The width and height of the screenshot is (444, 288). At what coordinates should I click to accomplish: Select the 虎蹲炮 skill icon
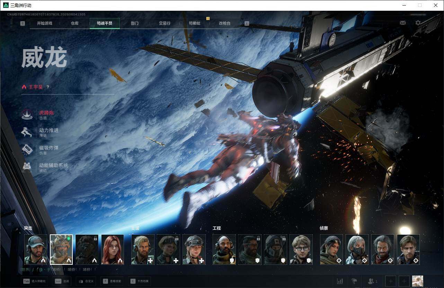(27, 115)
